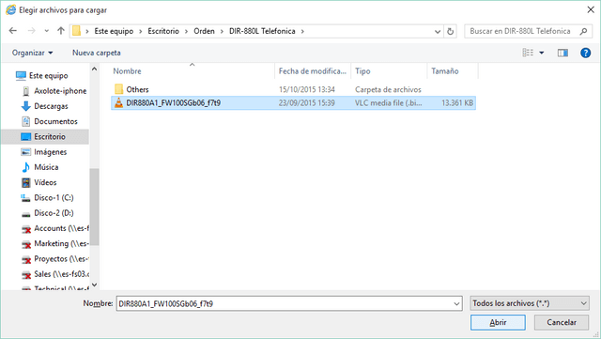Screen dimensions: 601x339
Task: Click the Descargas download arrow icon
Action: (25, 106)
